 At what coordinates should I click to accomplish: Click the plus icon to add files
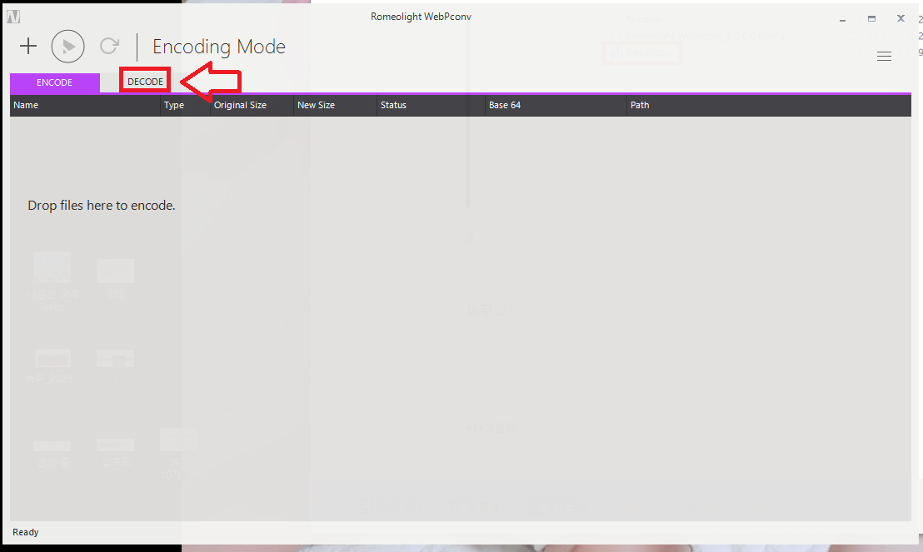click(28, 46)
